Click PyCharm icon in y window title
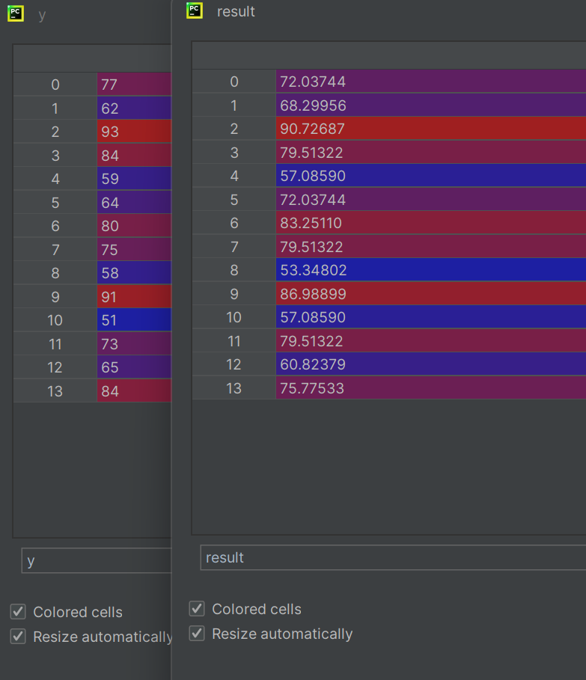Screen dimensions: 586x680 point(16,13)
